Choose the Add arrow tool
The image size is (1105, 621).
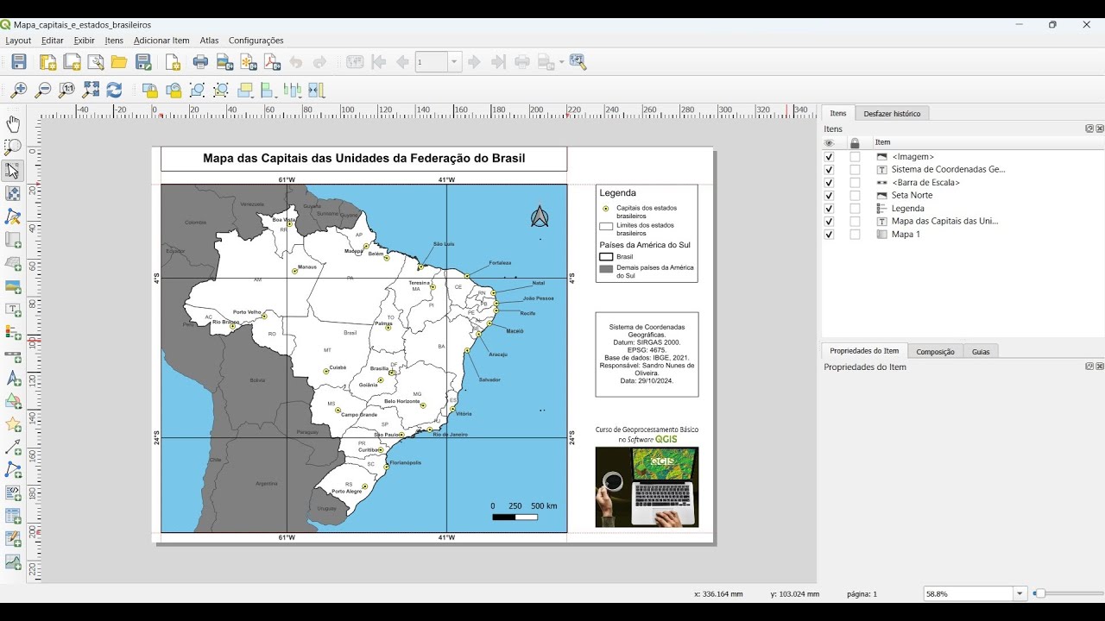[13, 448]
